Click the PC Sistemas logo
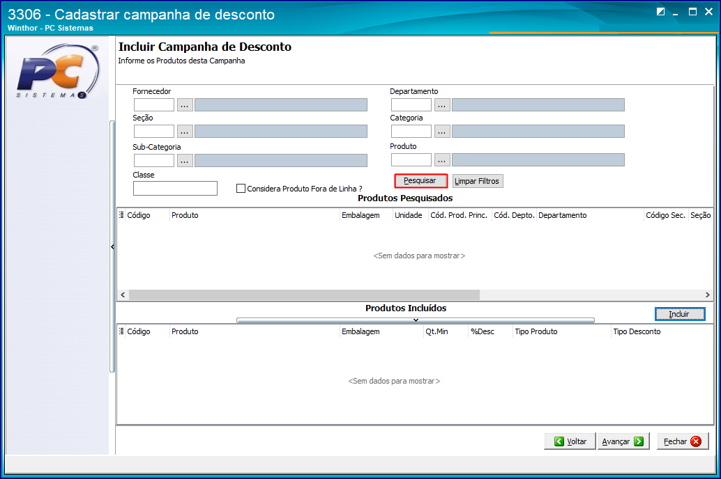The width and height of the screenshot is (721, 479). pyautogui.click(x=58, y=71)
